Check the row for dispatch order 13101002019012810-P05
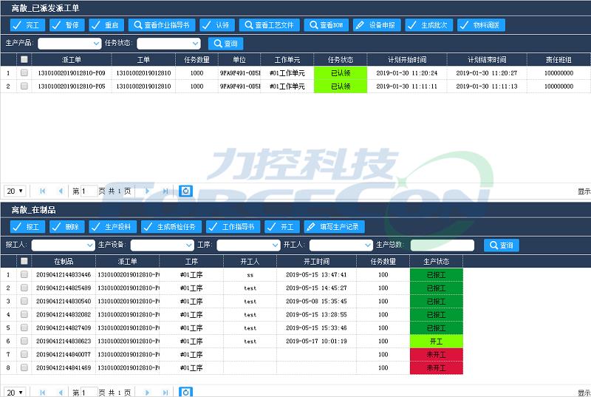Image resolution: width=591 pixels, height=397 pixels. pyautogui.click(x=24, y=86)
